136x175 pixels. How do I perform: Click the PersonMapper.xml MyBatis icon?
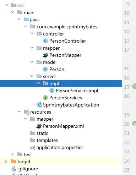click(x=39, y=126)
